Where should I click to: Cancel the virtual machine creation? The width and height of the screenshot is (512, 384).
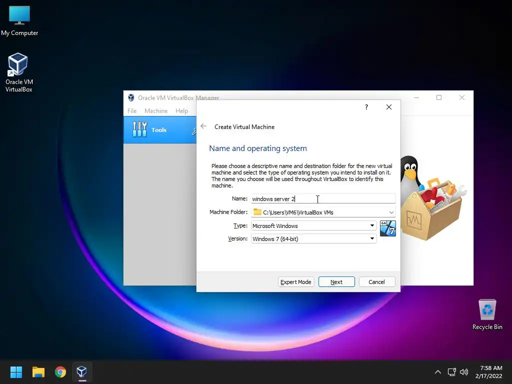pyautogui.click(x=377, y=282)
